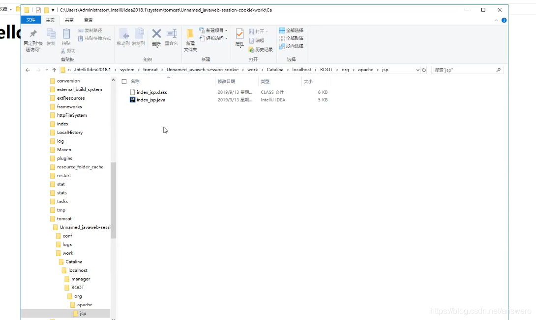Screen dimensions: 536x320
Task: Click the ROOT breadcrumb segment
Action: coord(326,70)
